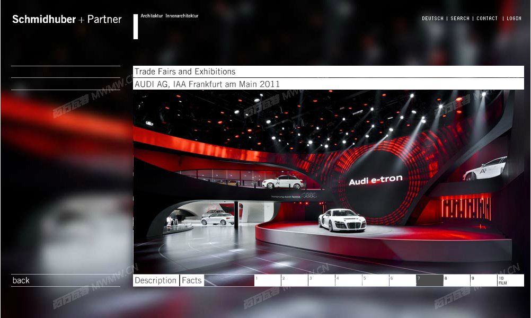The image size is (531, 318).
Task: Switch language via DEUTSCH link
Action: pyautogui.click(x=432, y=19)
